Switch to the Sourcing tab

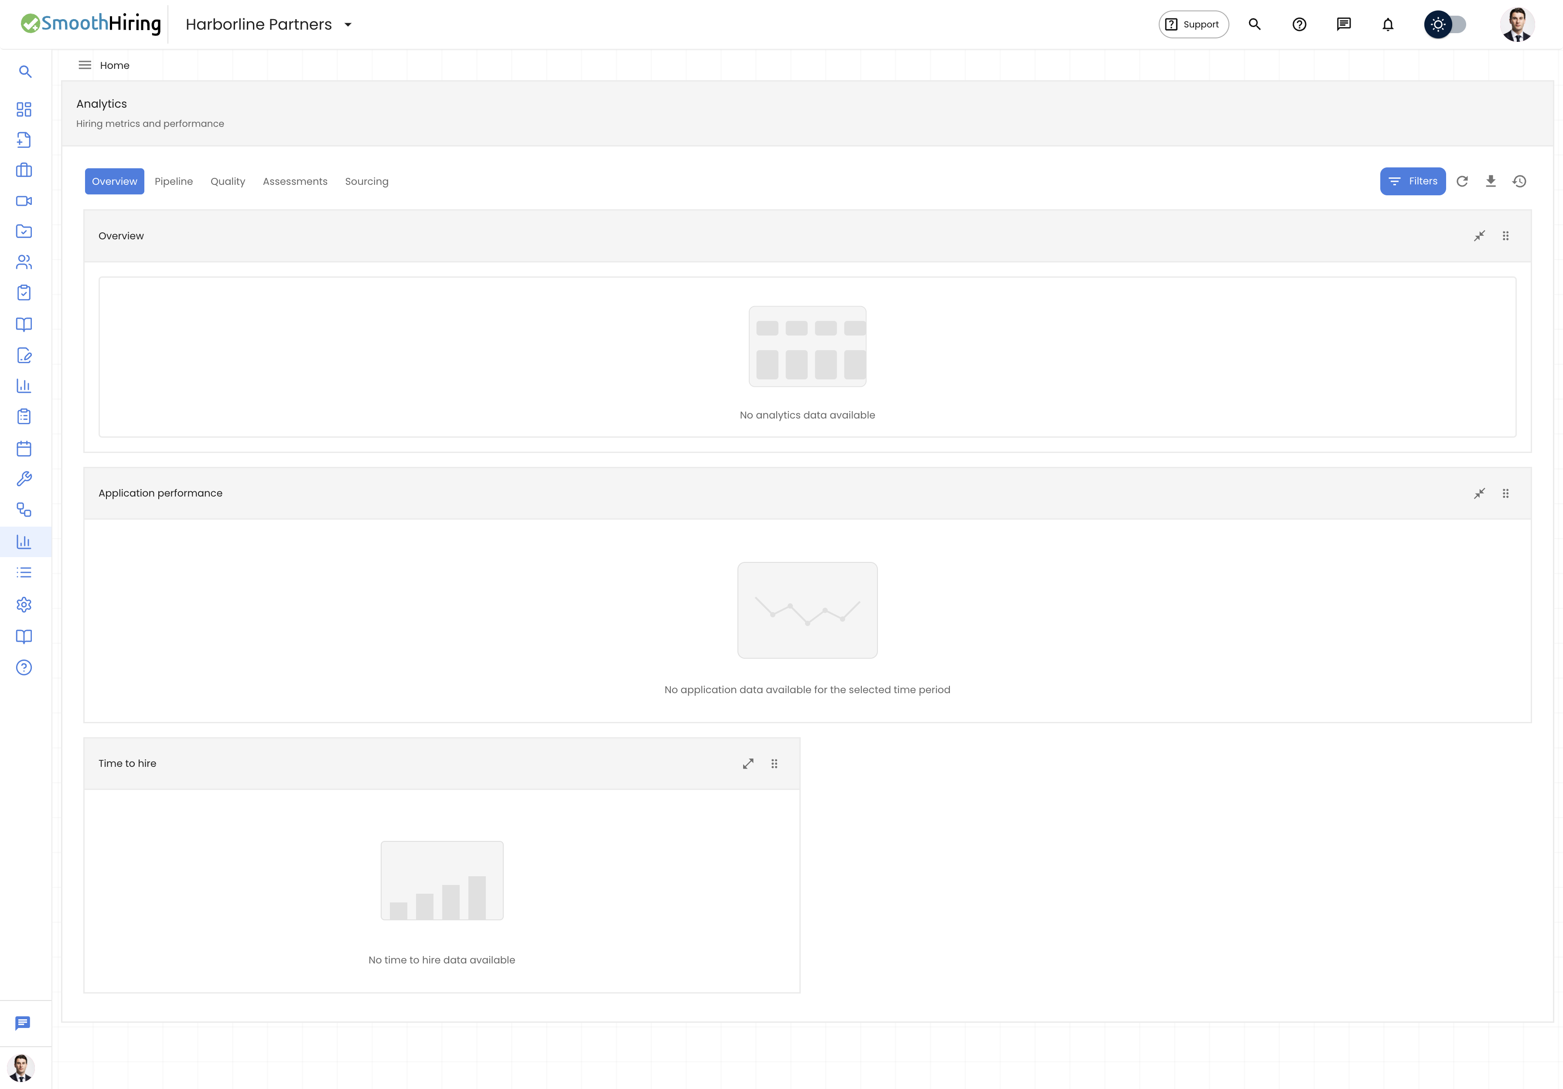[x=366, y=181]
